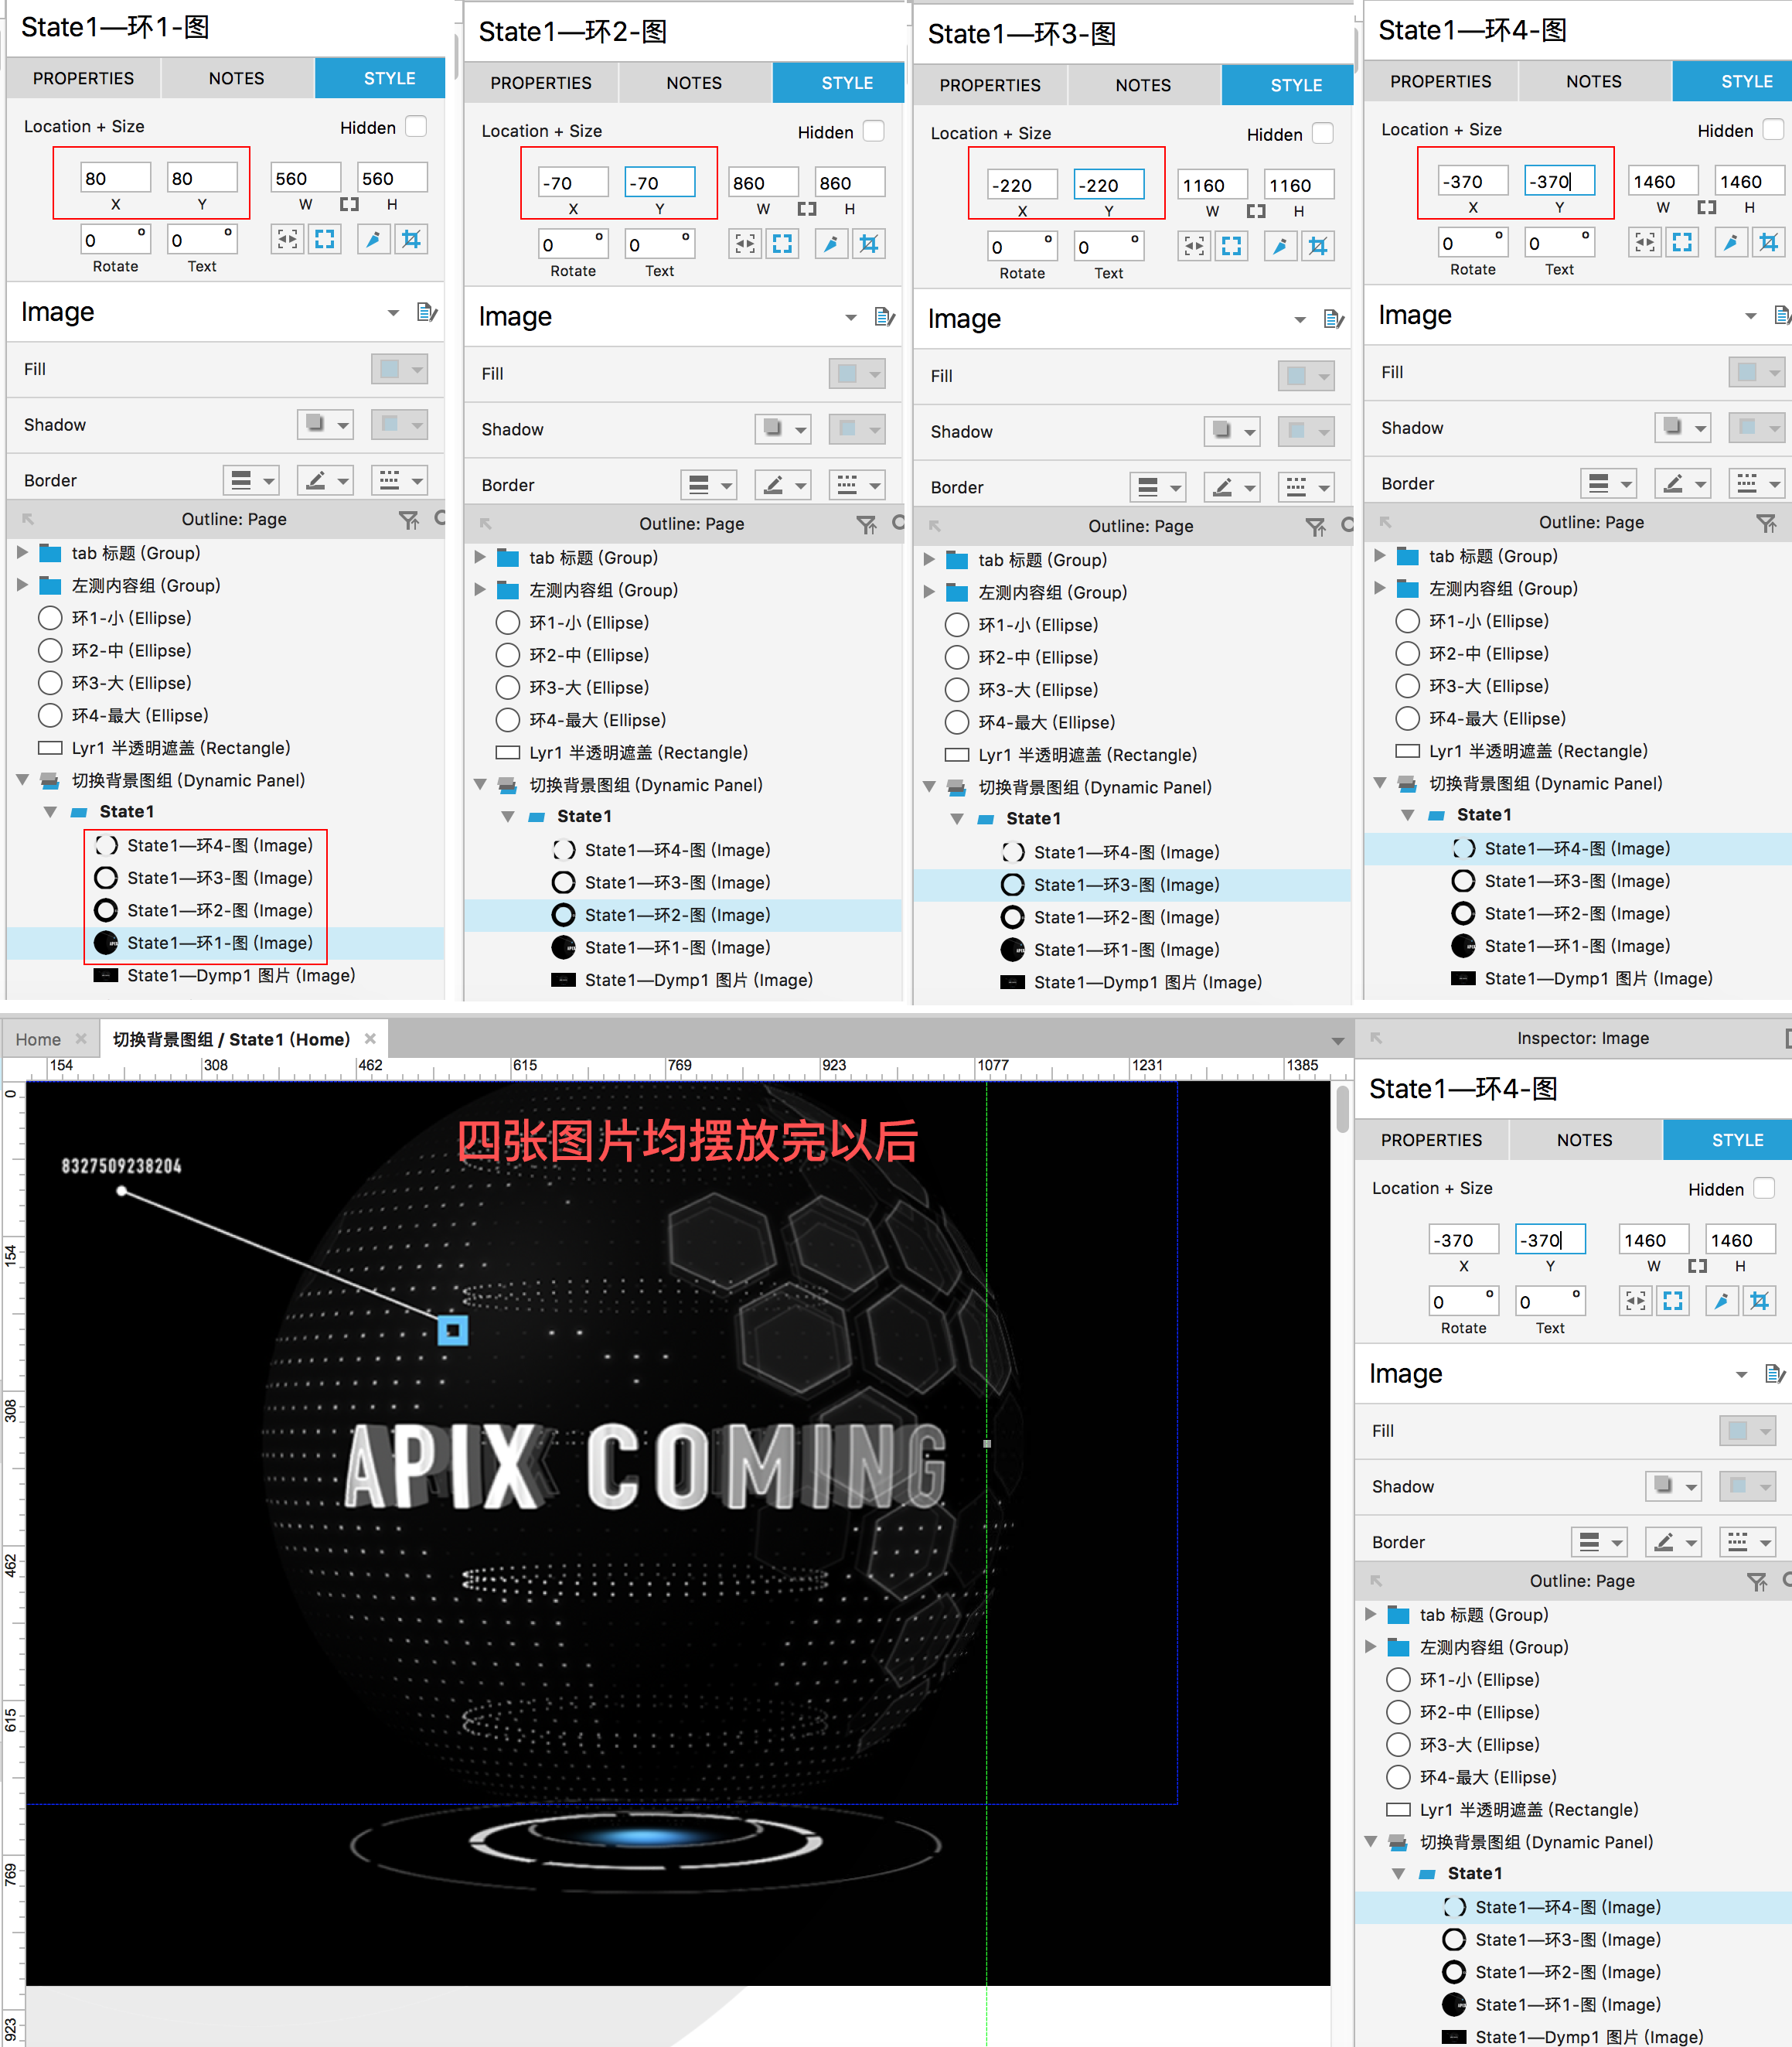Click the eyedropper icon in State1—环2-图 panel

831,244
